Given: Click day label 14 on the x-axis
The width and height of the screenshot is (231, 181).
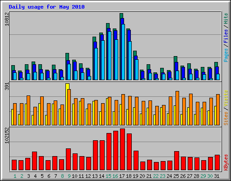Looking at the screenshot, I should [x=102, y=176].
